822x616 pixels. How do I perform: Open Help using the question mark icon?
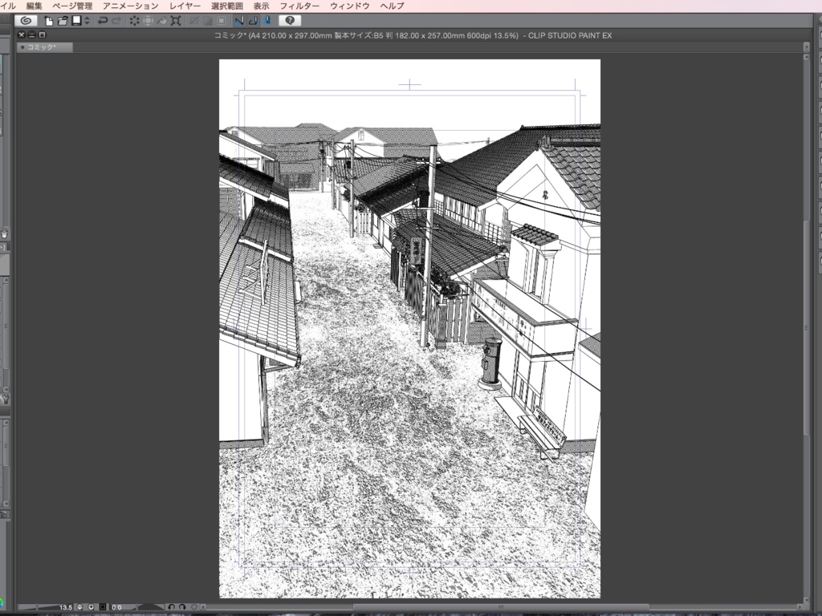click(x=291, y=21)
